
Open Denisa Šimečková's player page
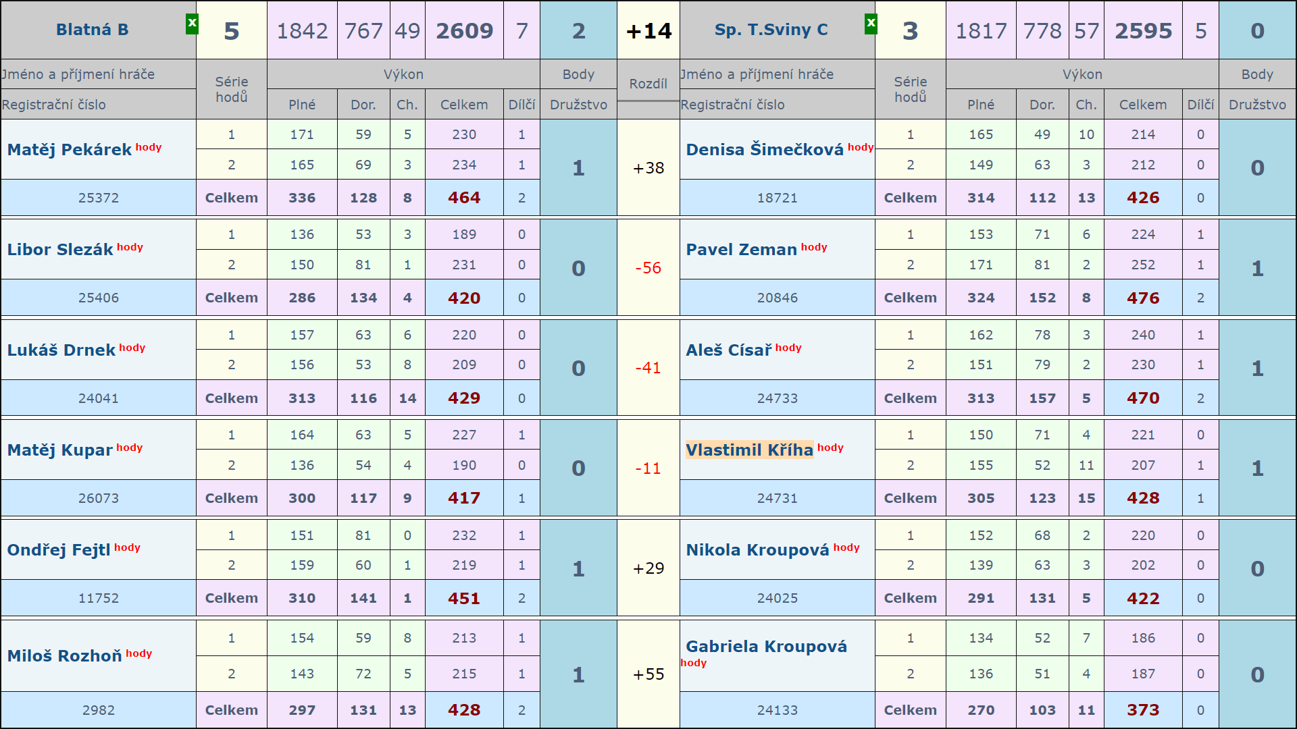point(764,150)
